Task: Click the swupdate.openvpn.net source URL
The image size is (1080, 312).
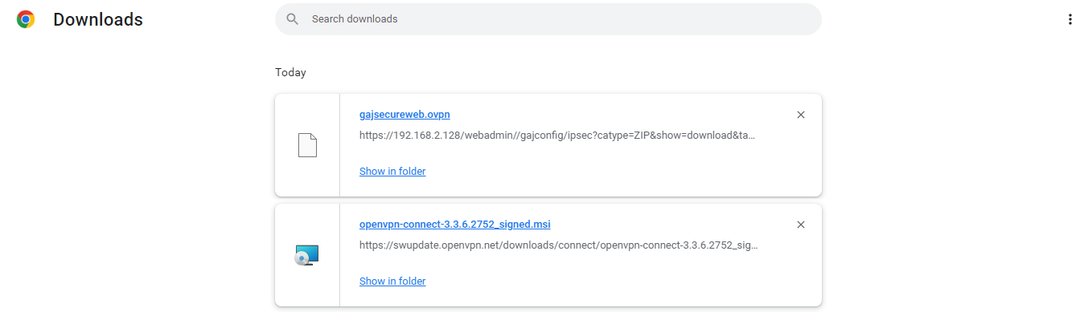Action: tap(558, 245)
